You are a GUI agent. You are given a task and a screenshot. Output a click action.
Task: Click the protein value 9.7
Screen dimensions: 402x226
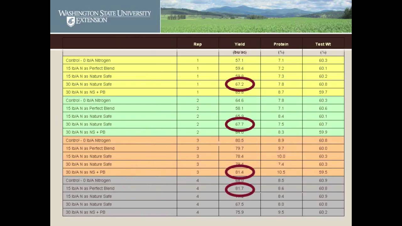[281, 148]
